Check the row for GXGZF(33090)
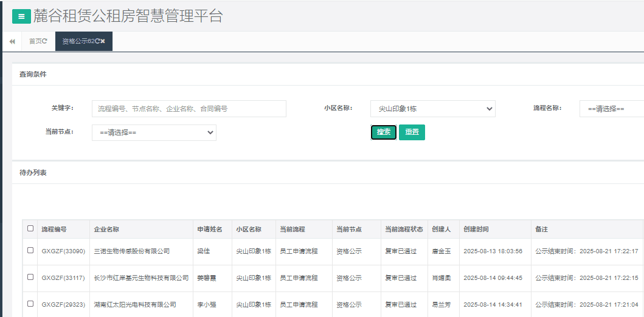 pyautogui.click(x=30, y=250)
